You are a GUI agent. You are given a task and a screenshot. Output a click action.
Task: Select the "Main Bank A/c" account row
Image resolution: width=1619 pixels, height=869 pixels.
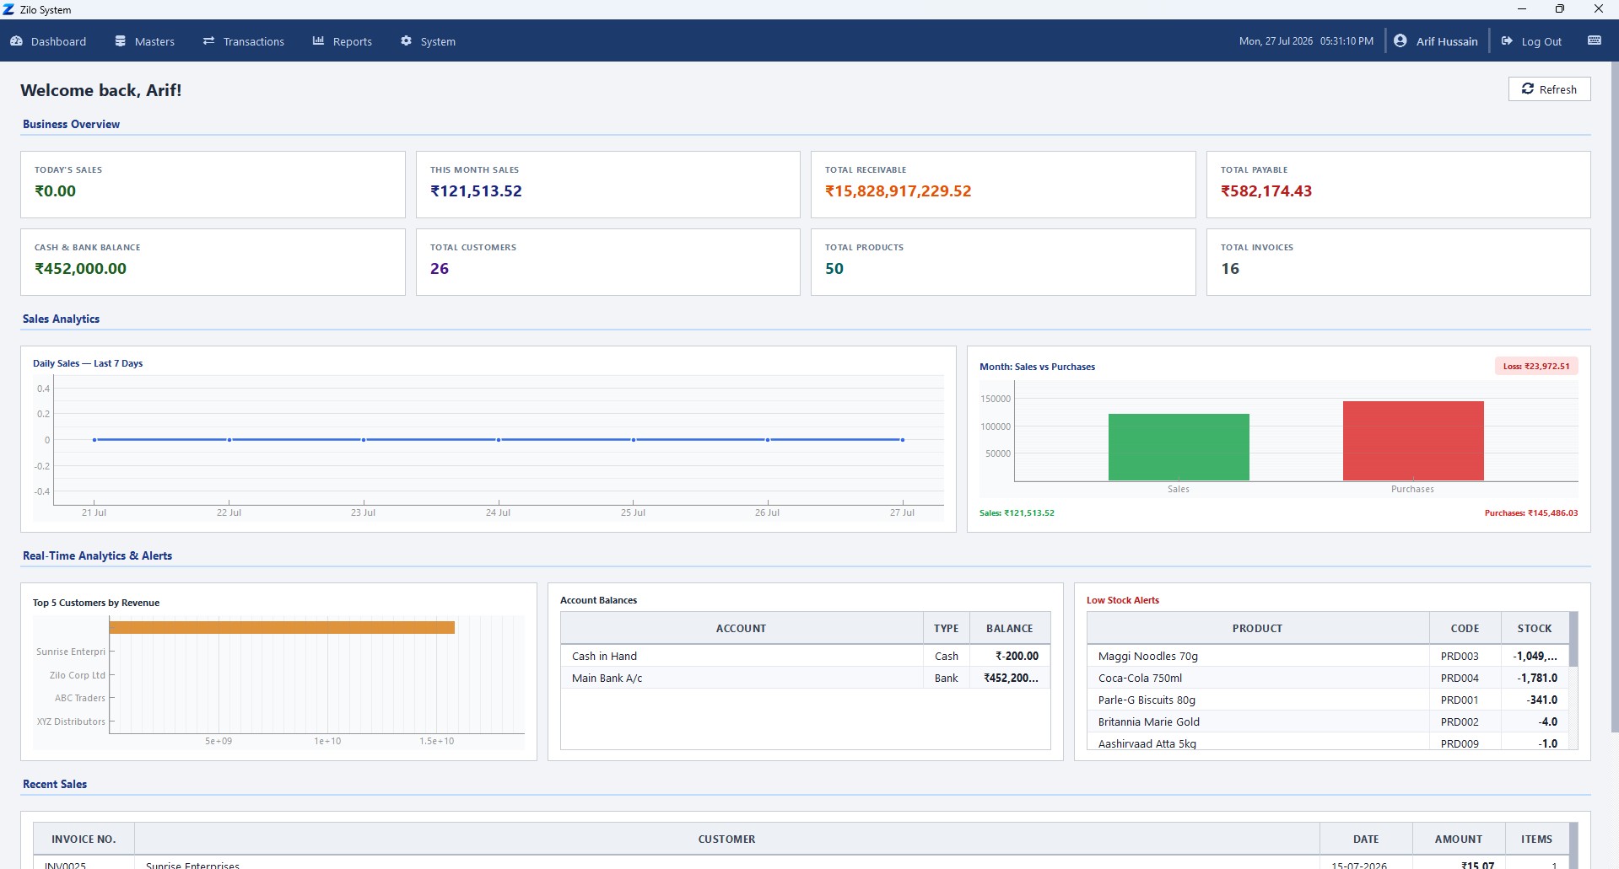coord(805,678)
